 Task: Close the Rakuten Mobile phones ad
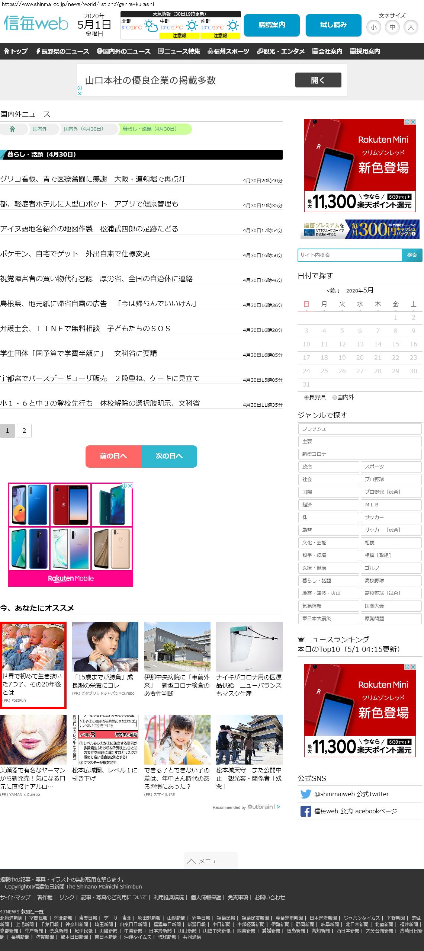click(130, 486)
